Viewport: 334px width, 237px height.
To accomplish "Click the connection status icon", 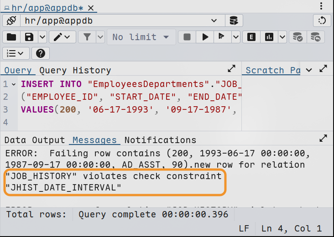I will coord(11,21).
